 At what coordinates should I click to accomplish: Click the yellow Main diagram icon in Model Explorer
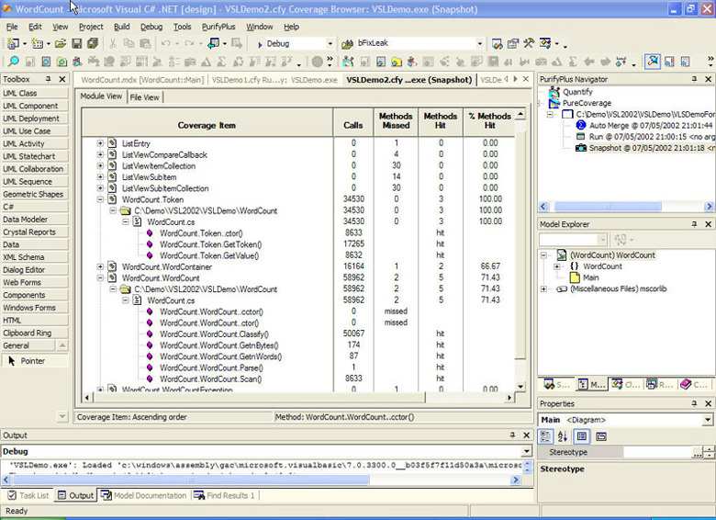575,277
